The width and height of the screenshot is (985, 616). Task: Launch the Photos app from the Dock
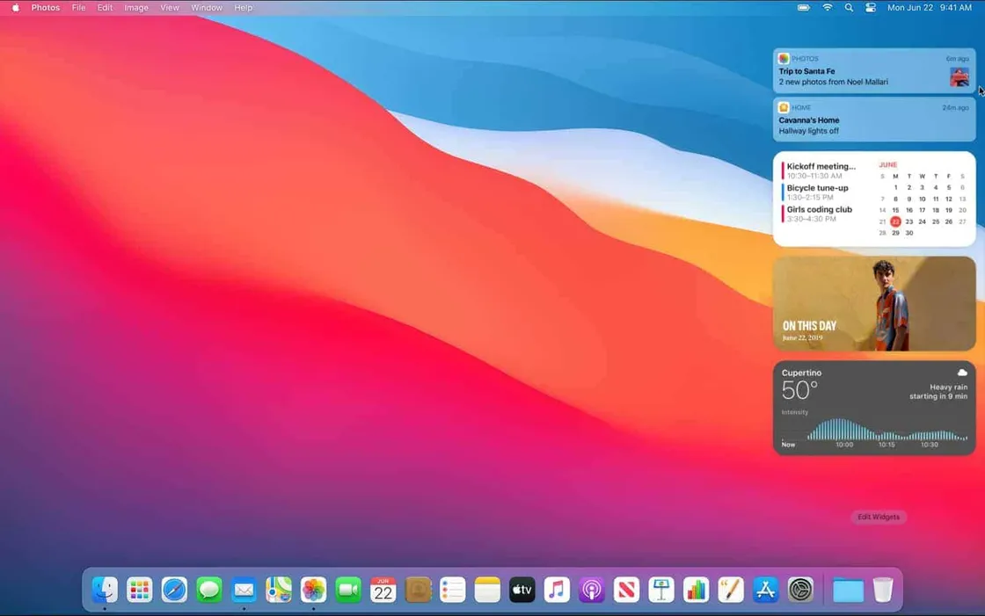coord(313,589)
